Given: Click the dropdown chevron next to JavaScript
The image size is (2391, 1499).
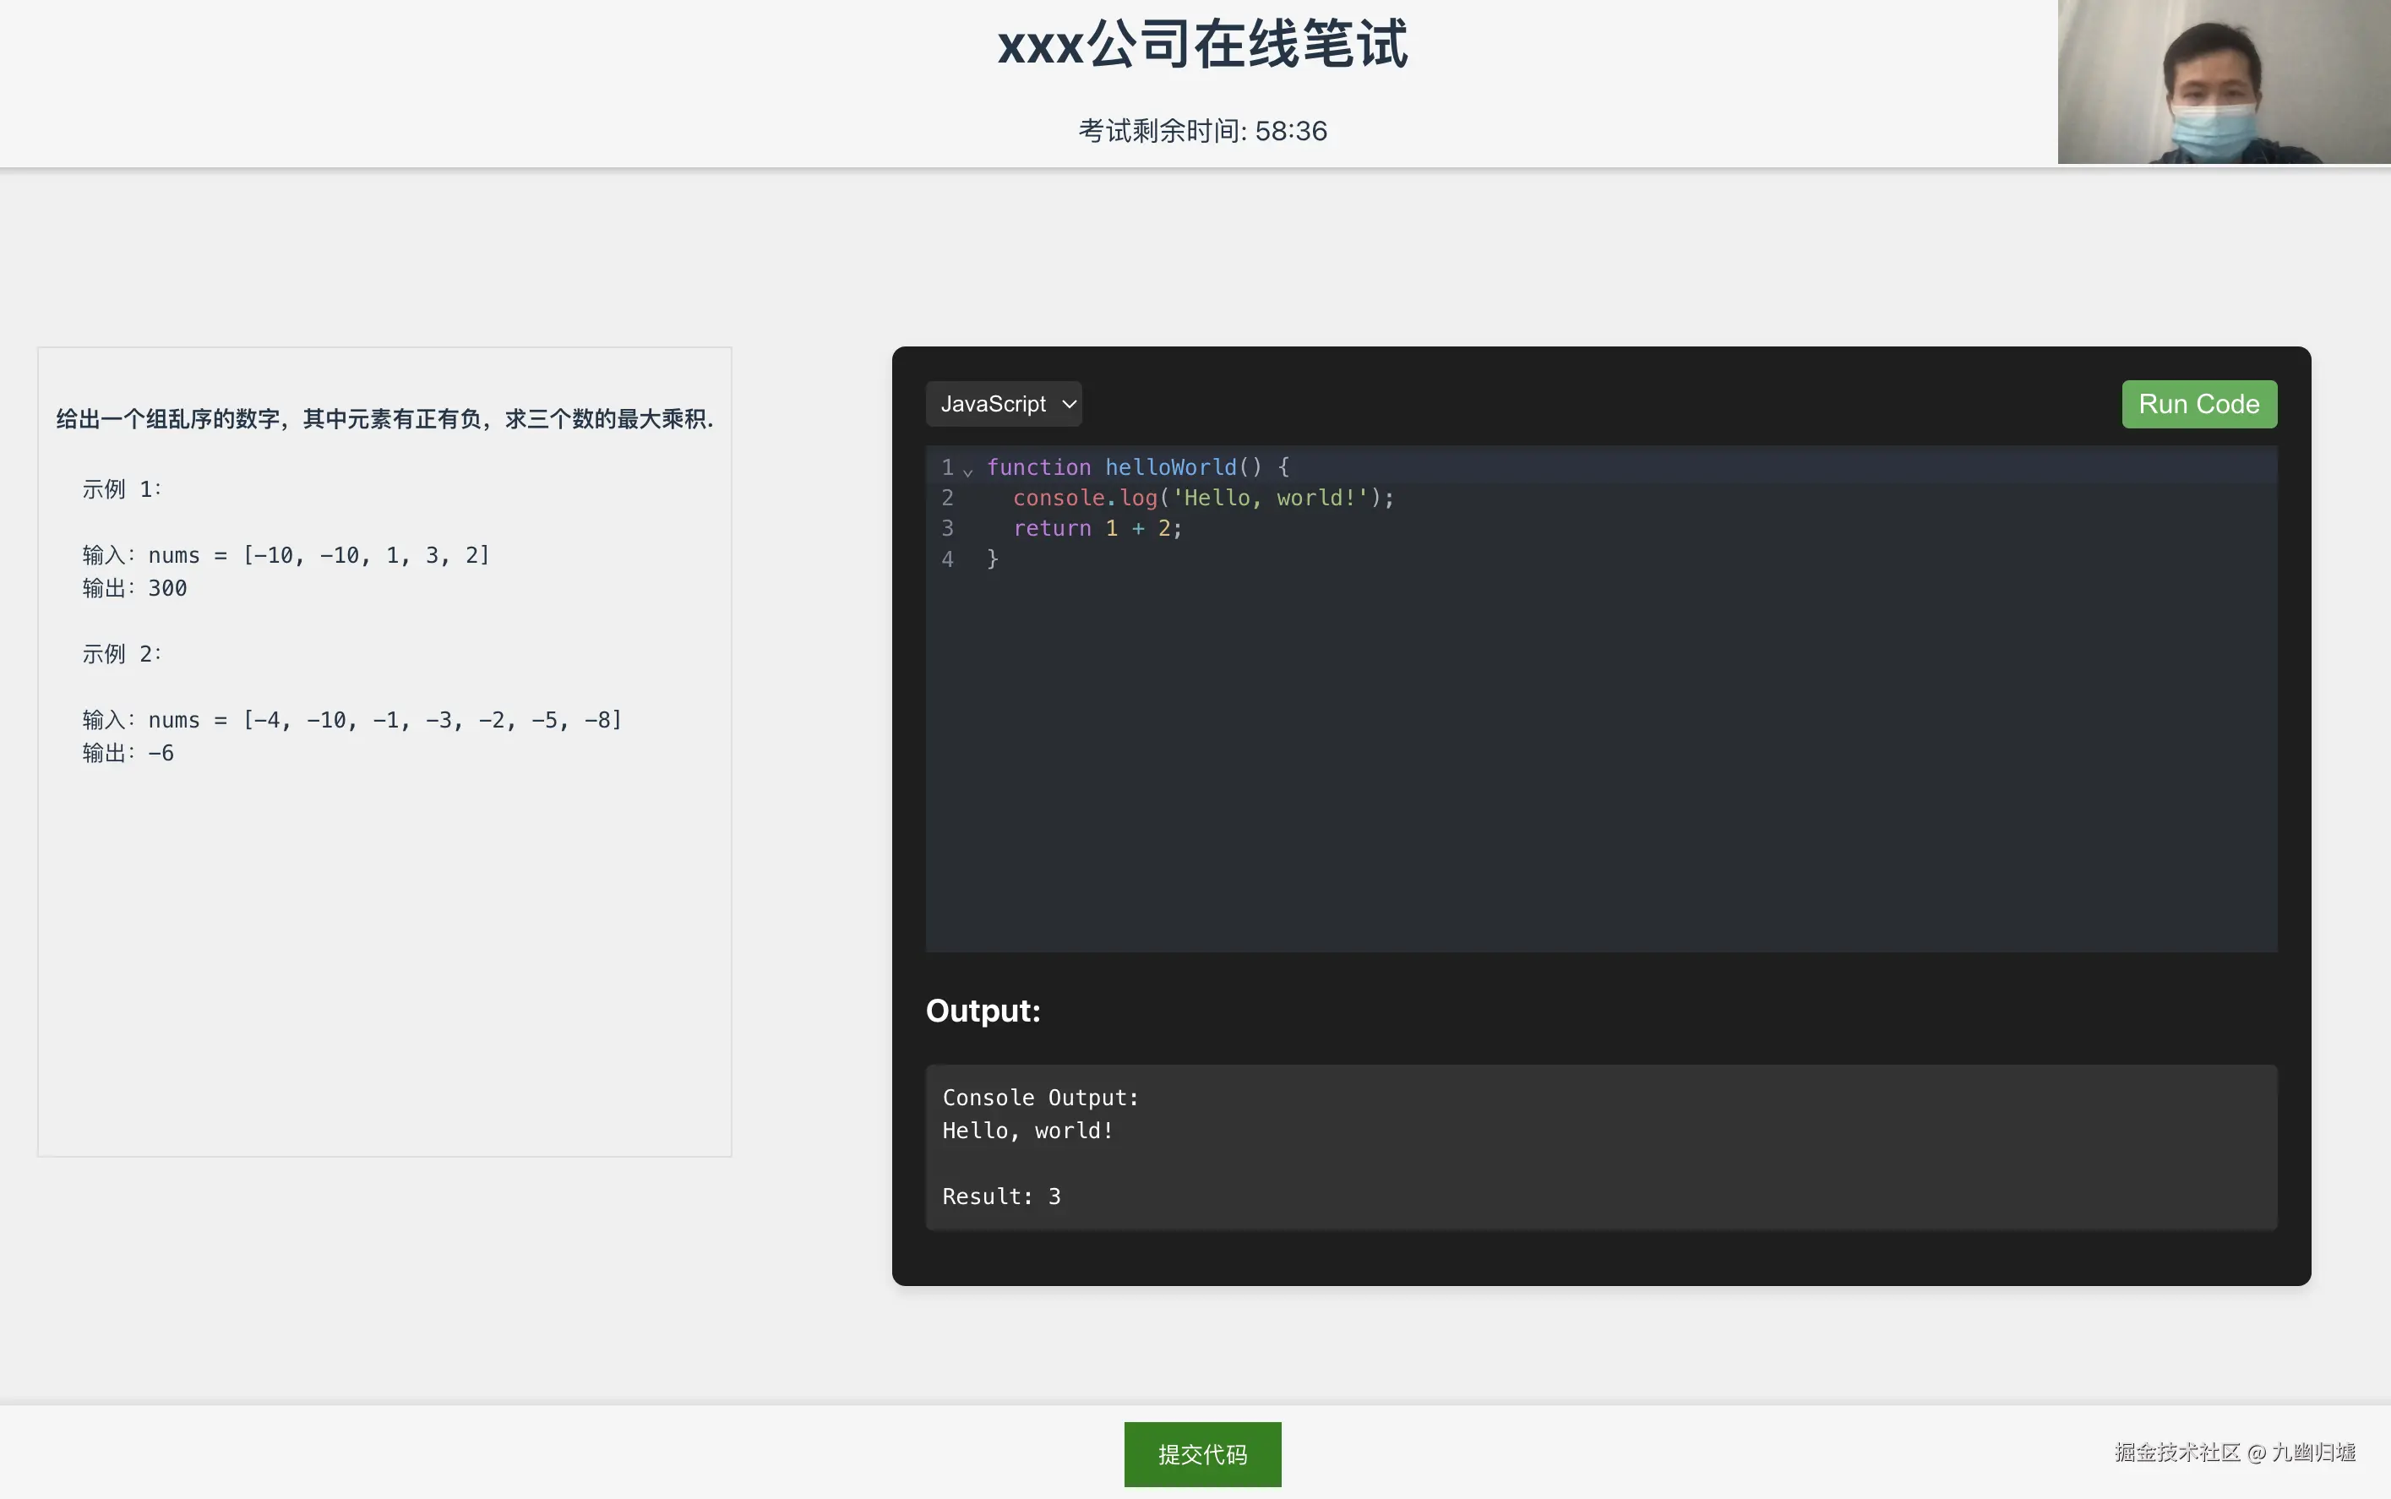Looking at the screenshot, I should [x=1069, y=405].
